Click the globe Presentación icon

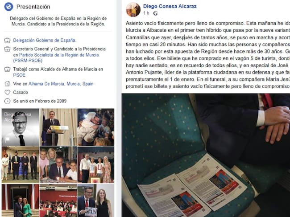(x=8, y=7)
